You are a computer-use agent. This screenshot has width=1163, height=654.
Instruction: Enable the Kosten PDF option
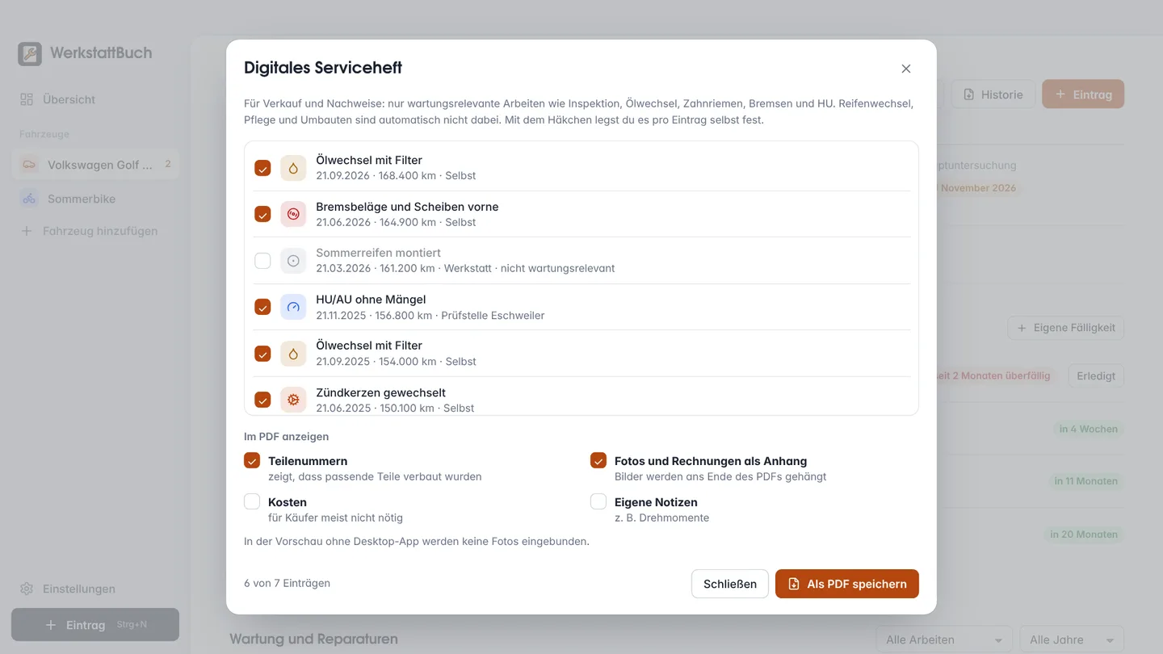coord(252,501)
